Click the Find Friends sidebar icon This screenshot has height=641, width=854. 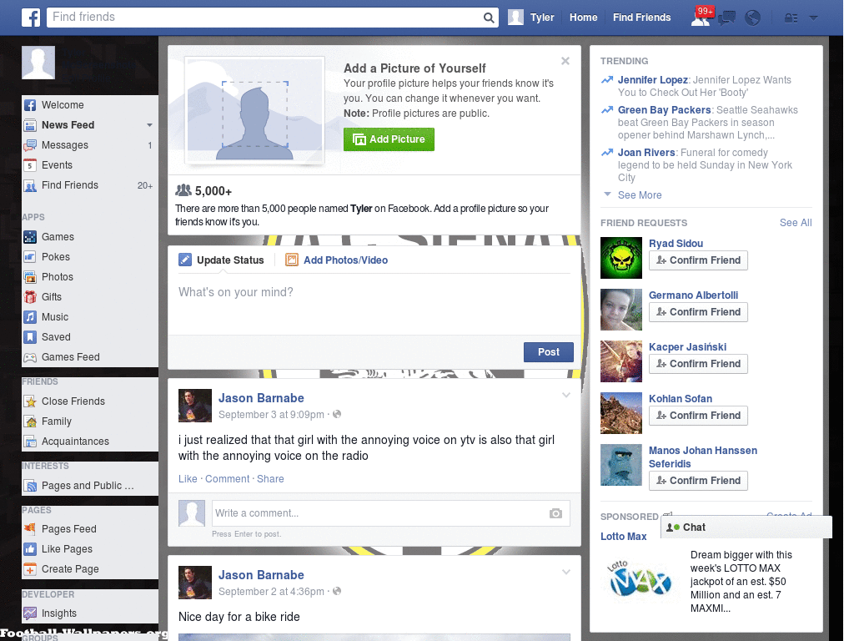(x=30, y=186)
